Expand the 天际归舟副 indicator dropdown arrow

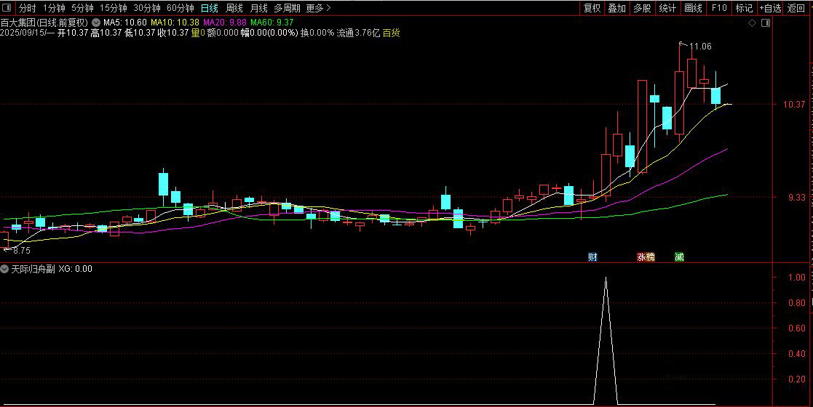tap(4, 269)
